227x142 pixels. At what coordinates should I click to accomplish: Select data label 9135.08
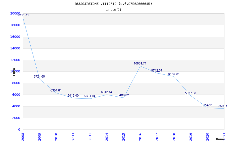pos(174,74)
